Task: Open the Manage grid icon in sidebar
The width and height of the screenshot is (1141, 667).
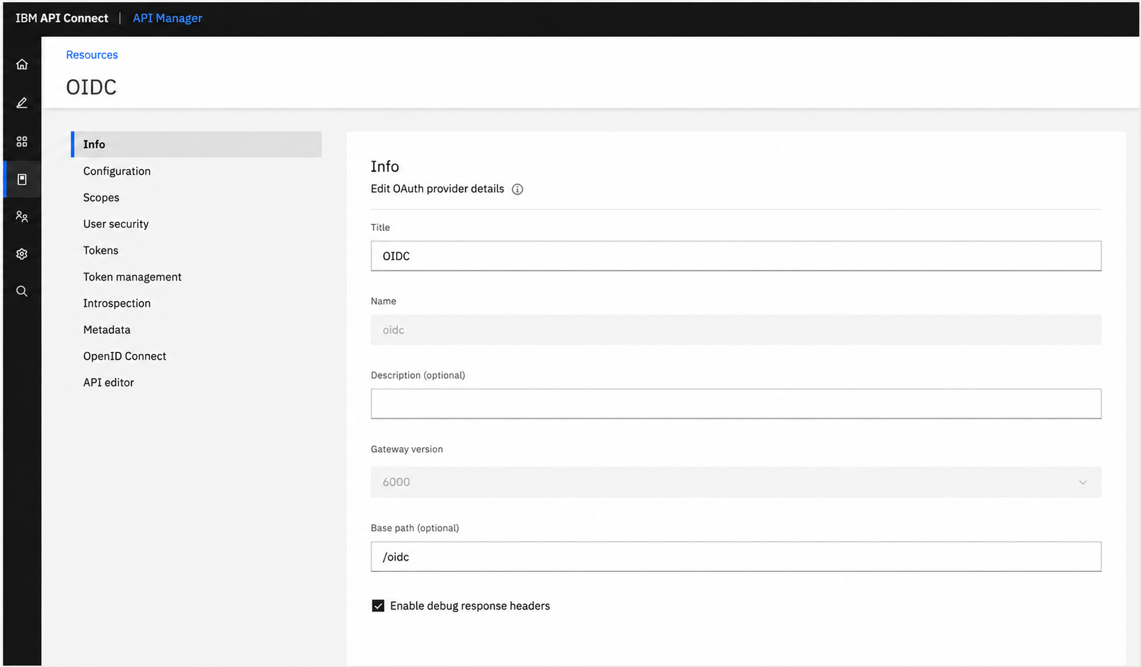Action: (22, 142)
